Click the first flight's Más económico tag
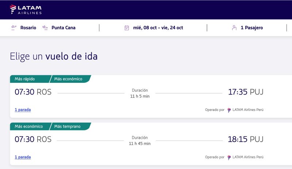Viewport: 292px width, 169px height. [68, 79]
